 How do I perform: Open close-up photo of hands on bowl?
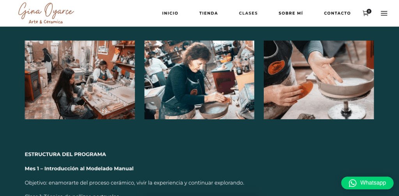[x=319, y=80]
